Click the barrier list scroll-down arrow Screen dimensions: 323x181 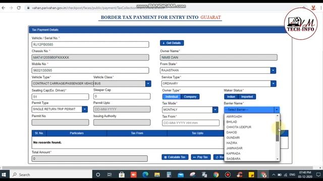click(x=278, y=159)
